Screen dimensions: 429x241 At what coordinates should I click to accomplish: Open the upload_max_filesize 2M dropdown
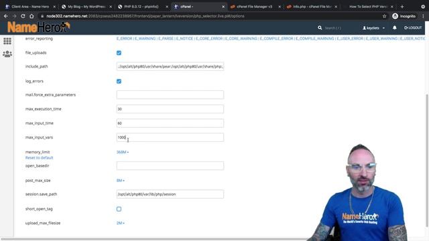pyautogui.click(x=121, y=223)
